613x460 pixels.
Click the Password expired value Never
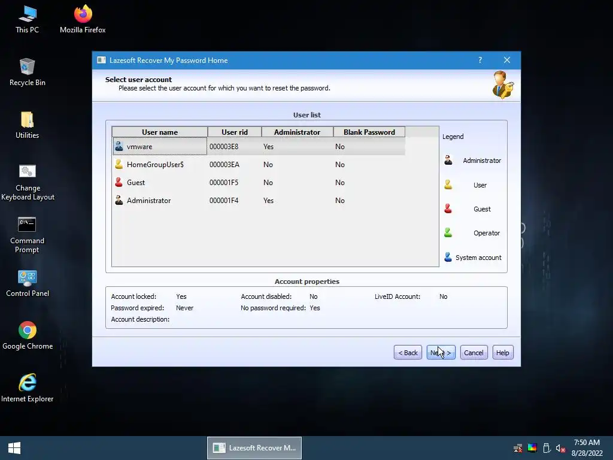(x=184, y=308)
